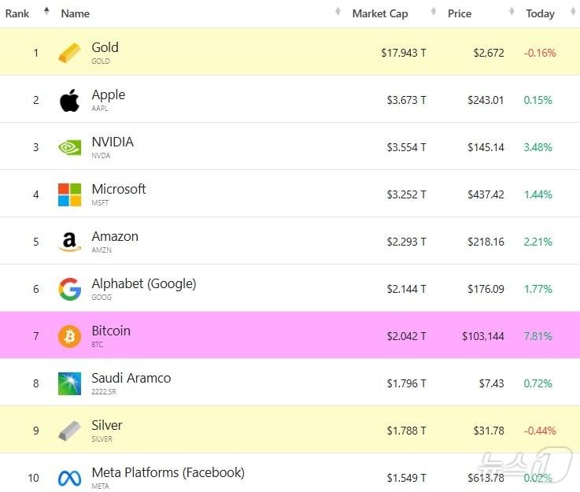Click the Alphabet Google logo icon

69,289
